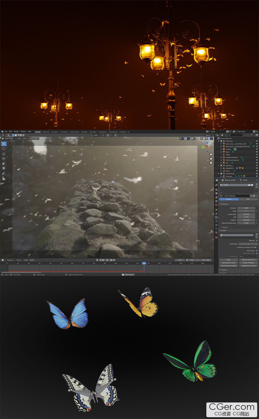259x419 pixels.
Task: Click the outliner search field
Action: [235, 135]
